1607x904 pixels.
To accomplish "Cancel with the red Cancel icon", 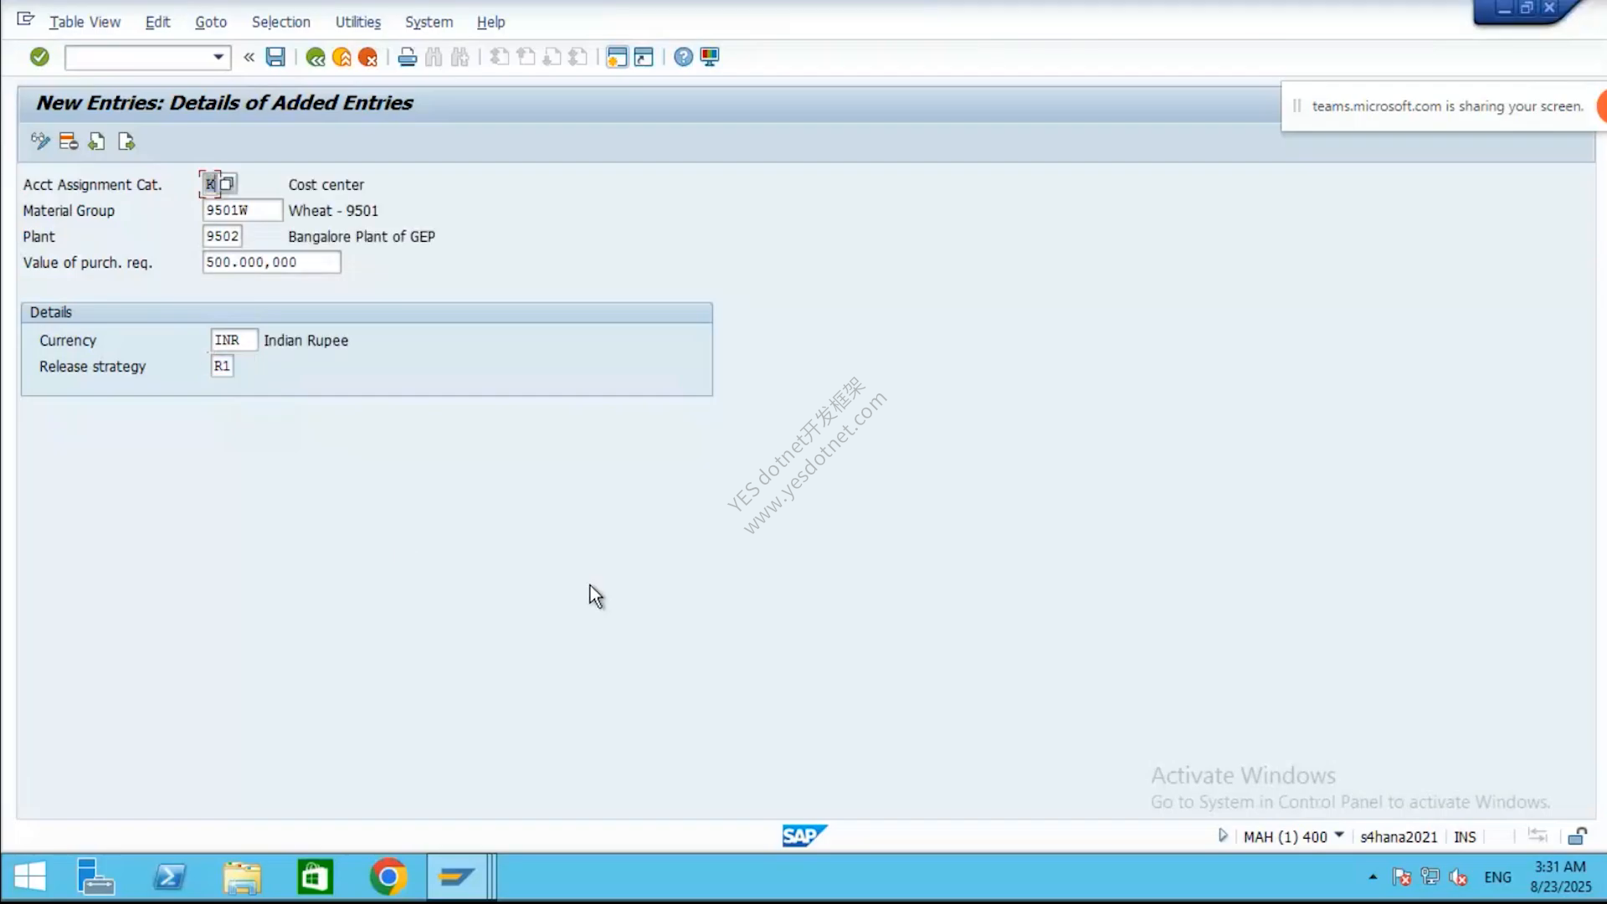I will tap(367, 57).
